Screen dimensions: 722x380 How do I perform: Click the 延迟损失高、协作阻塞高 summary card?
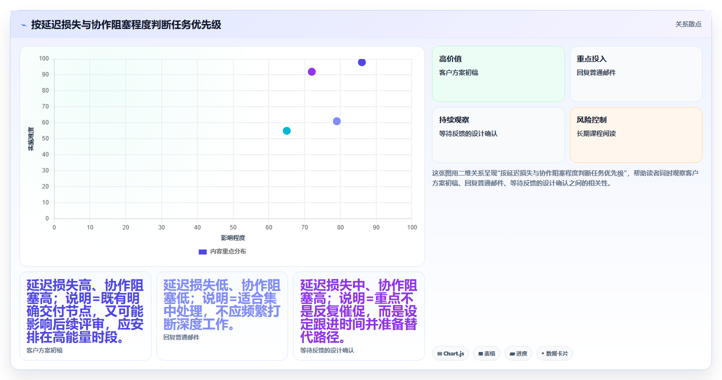(85, 316)
